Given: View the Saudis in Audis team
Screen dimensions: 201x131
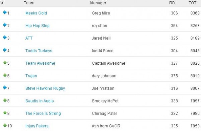Looking at the screenshot, I should 40,101.
